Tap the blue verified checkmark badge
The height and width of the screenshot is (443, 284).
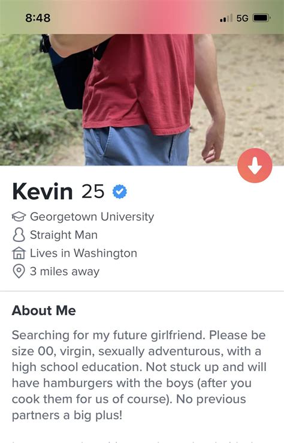pyautogui.click(x=120, y=191)
